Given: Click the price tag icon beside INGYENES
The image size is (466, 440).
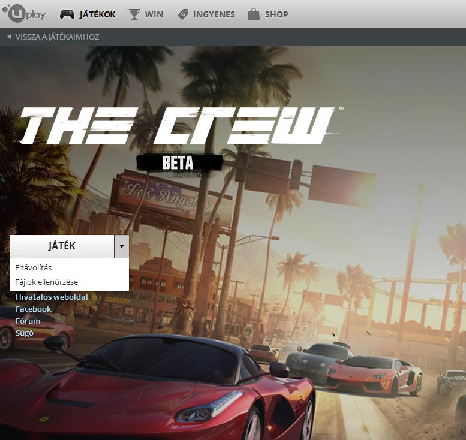Looking at the screenshot, I should click(x=183, y=14).
